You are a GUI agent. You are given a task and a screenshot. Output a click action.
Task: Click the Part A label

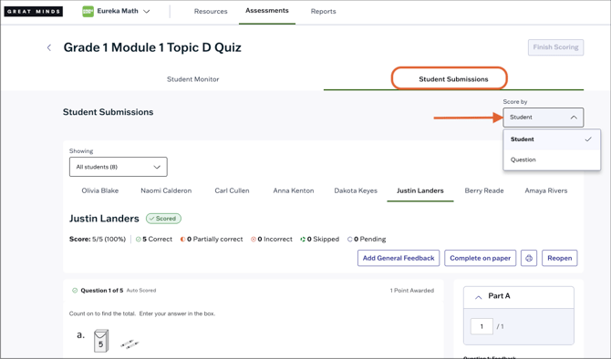(x=499, y=296)
